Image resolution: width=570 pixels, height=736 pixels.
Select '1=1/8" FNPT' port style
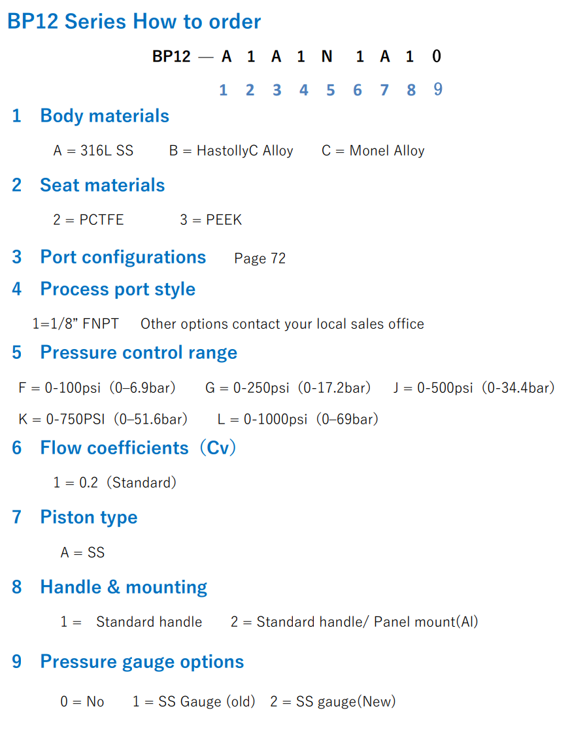75,324
